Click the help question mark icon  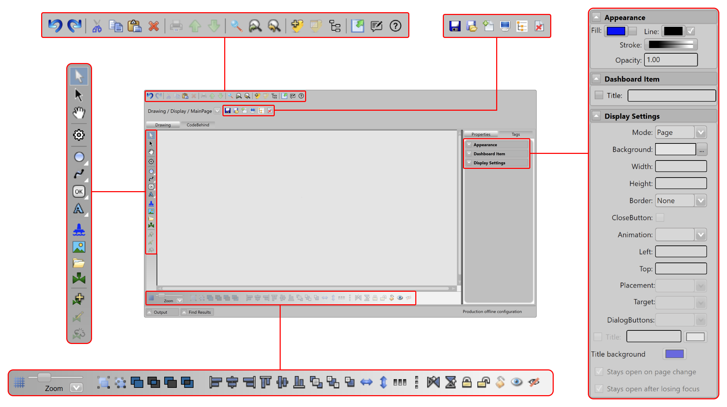(x=395, y=26)
